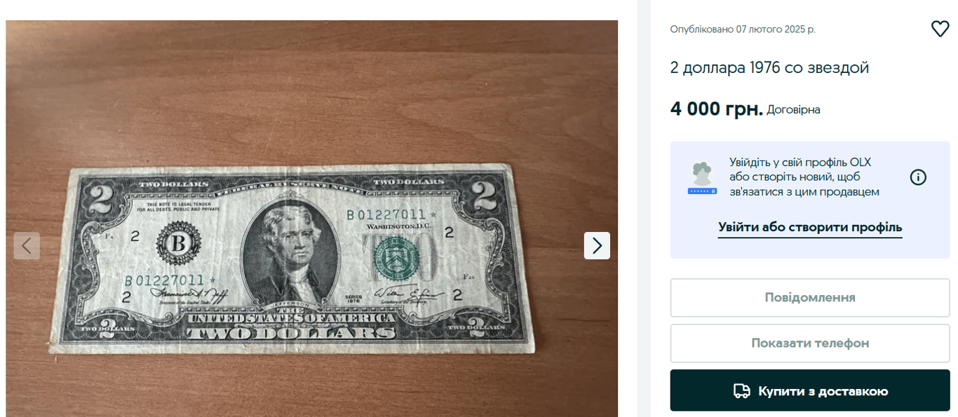The width and height of the screenshot is (958, 417).
Task: Click the 4 000 грн. price
Action: point(716,109)
